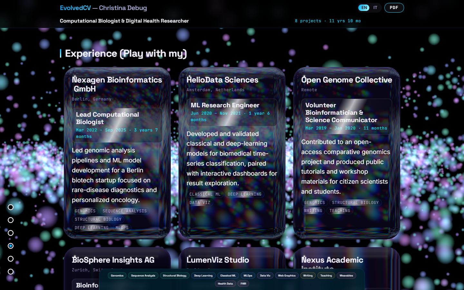Click the "Developed and validated classical" description paragraph

coord(232,159)
